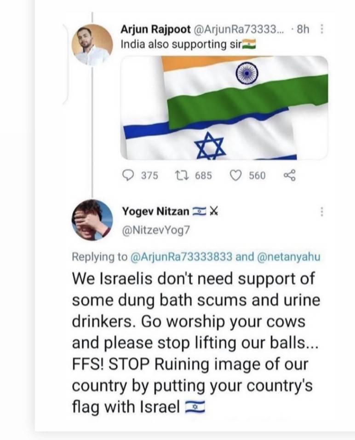Open more options on Arjun Rajpoot's tweet

click(322, 29)
